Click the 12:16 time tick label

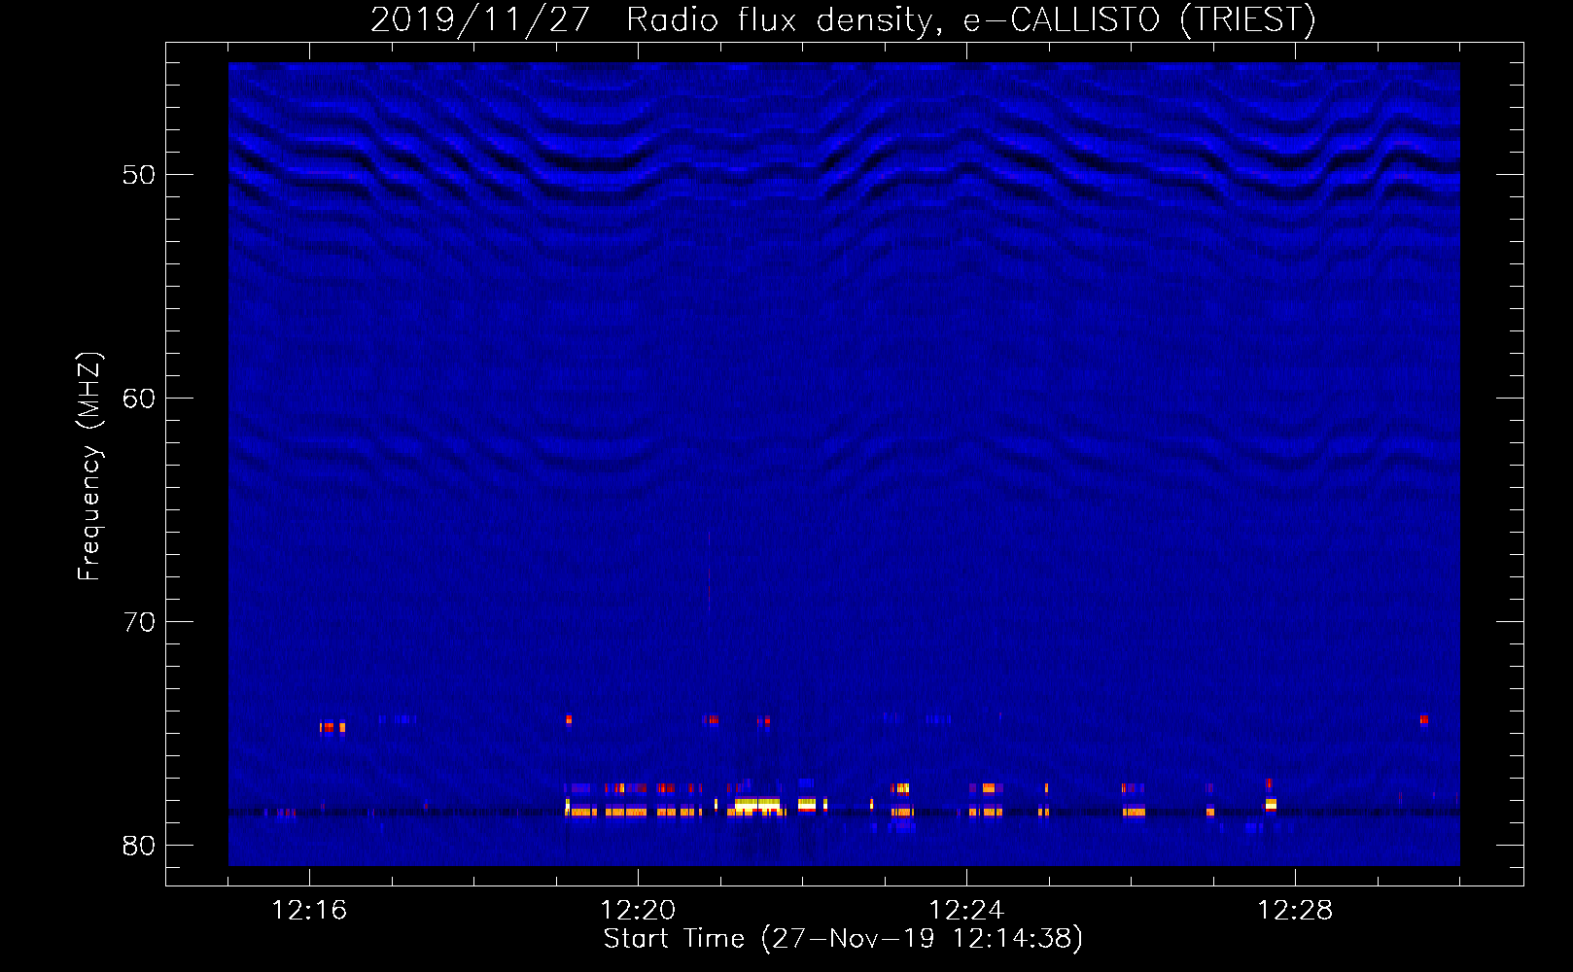pyautogui.click(x=309, y=911)
